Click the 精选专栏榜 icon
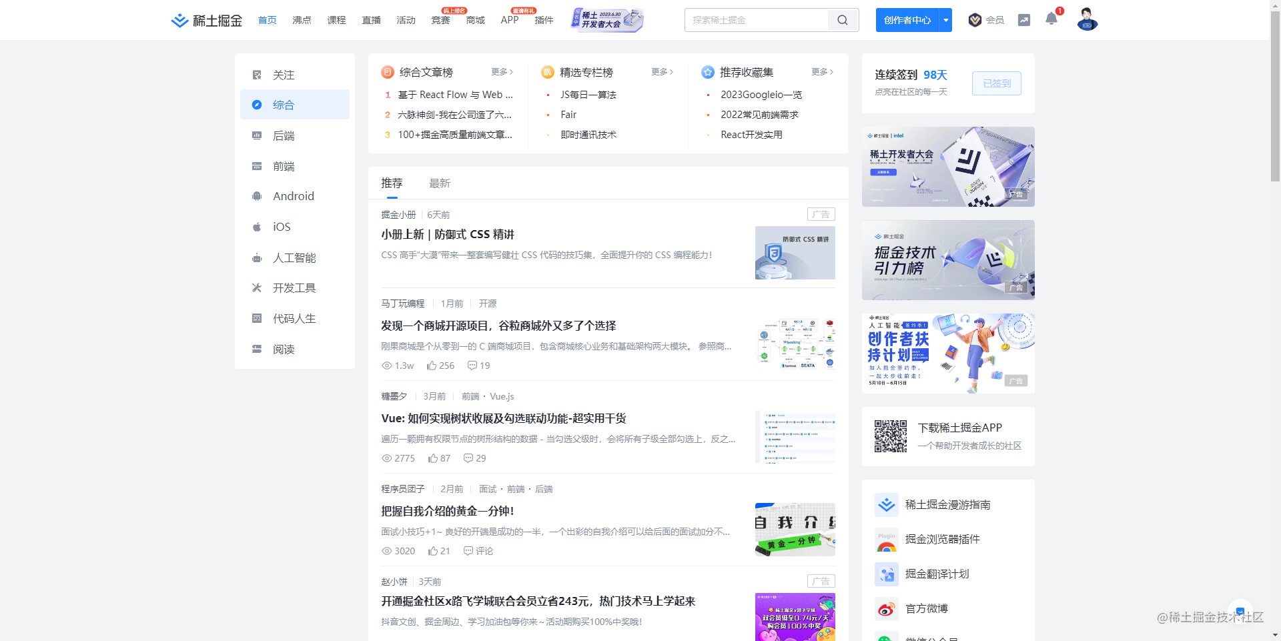 [x=548, y=72]
